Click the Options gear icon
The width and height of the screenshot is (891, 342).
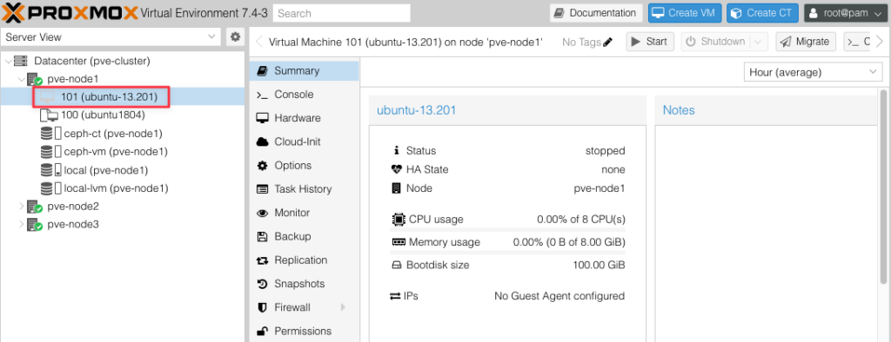point(262,166)
